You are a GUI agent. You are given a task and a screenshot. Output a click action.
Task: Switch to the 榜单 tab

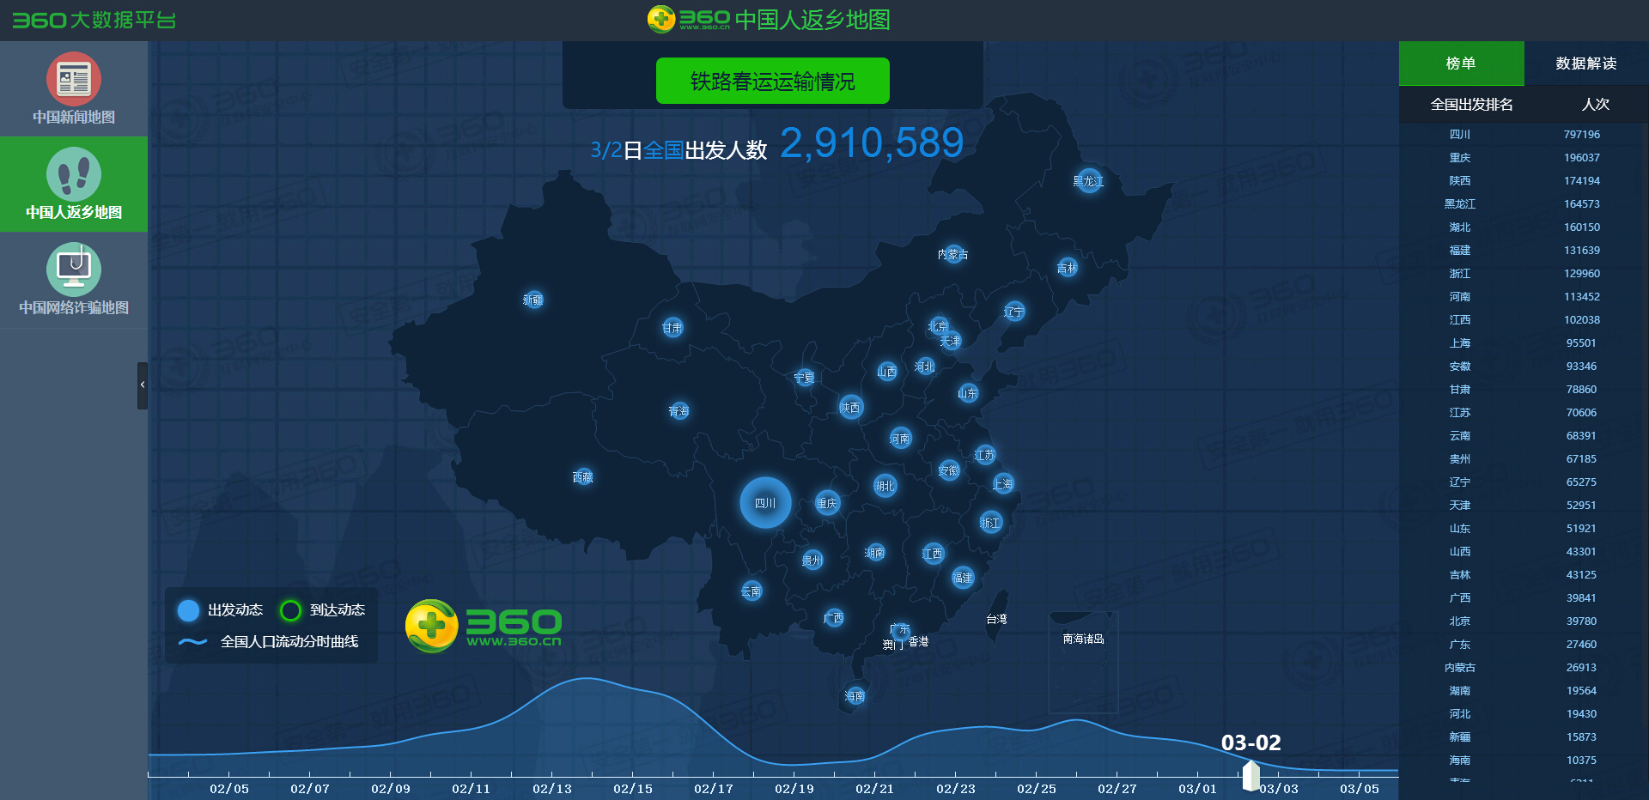[1462, 64]
